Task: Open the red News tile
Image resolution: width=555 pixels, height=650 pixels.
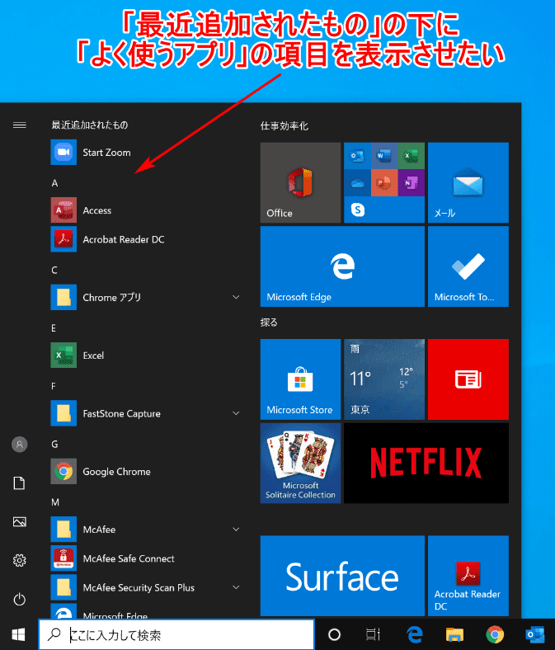Action: point(468,379)
